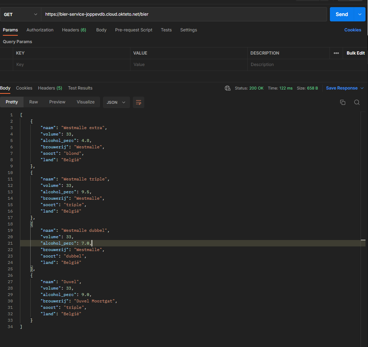Viewport: 368px width, 347px height.
Task: Open the request Headers (6) tab
Action: [x=74, y=30]
